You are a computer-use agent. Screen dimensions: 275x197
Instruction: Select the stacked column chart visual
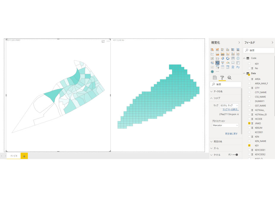point(217,50)
